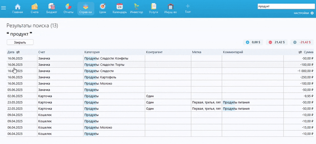Click the income total 0,00 $ badge

[x=253, y=42]
